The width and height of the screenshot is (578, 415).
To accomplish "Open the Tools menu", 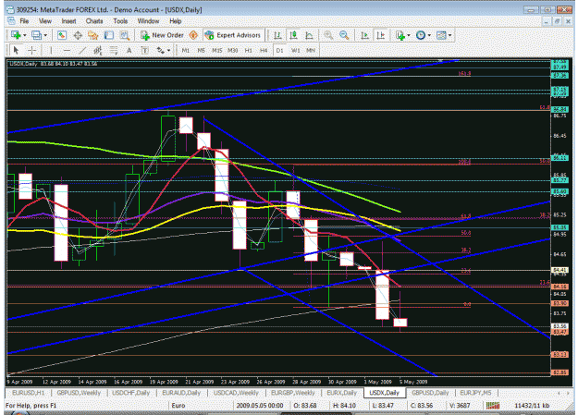I will [x=120, y=21].
